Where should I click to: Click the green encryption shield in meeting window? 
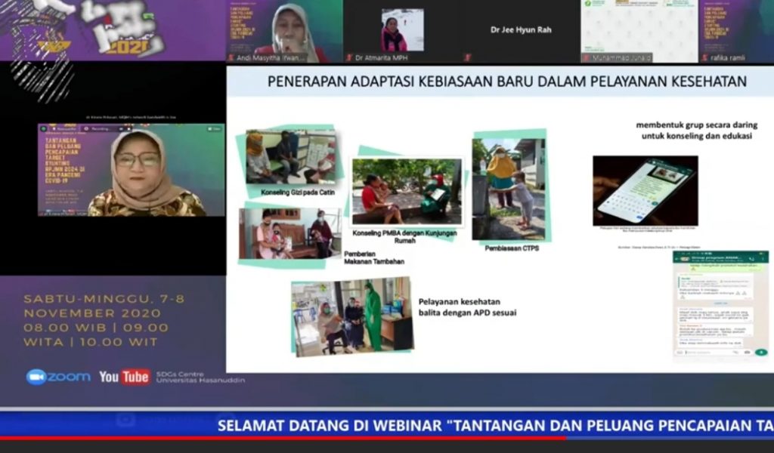click(44, 128)
